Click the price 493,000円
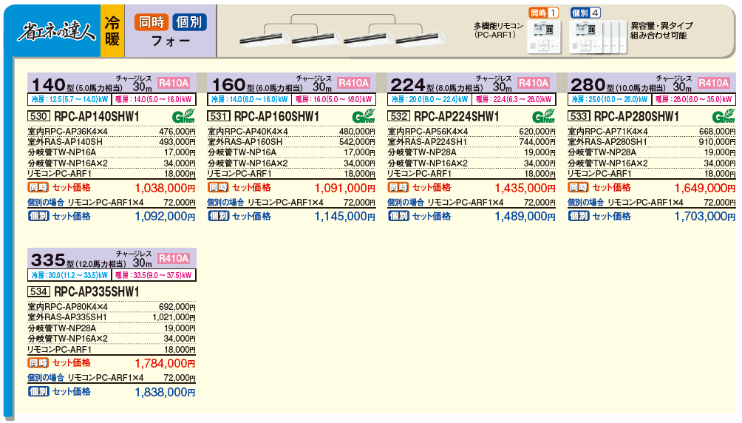This screenshot has height=423, width=742. click(177, 142)
